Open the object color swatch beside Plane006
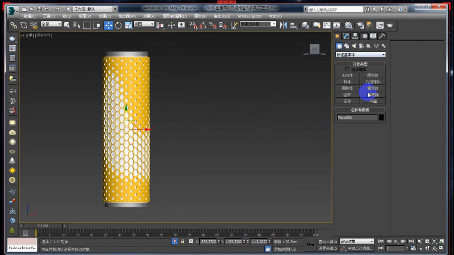This screenshot has width=454, height=255. coord(380,118)
